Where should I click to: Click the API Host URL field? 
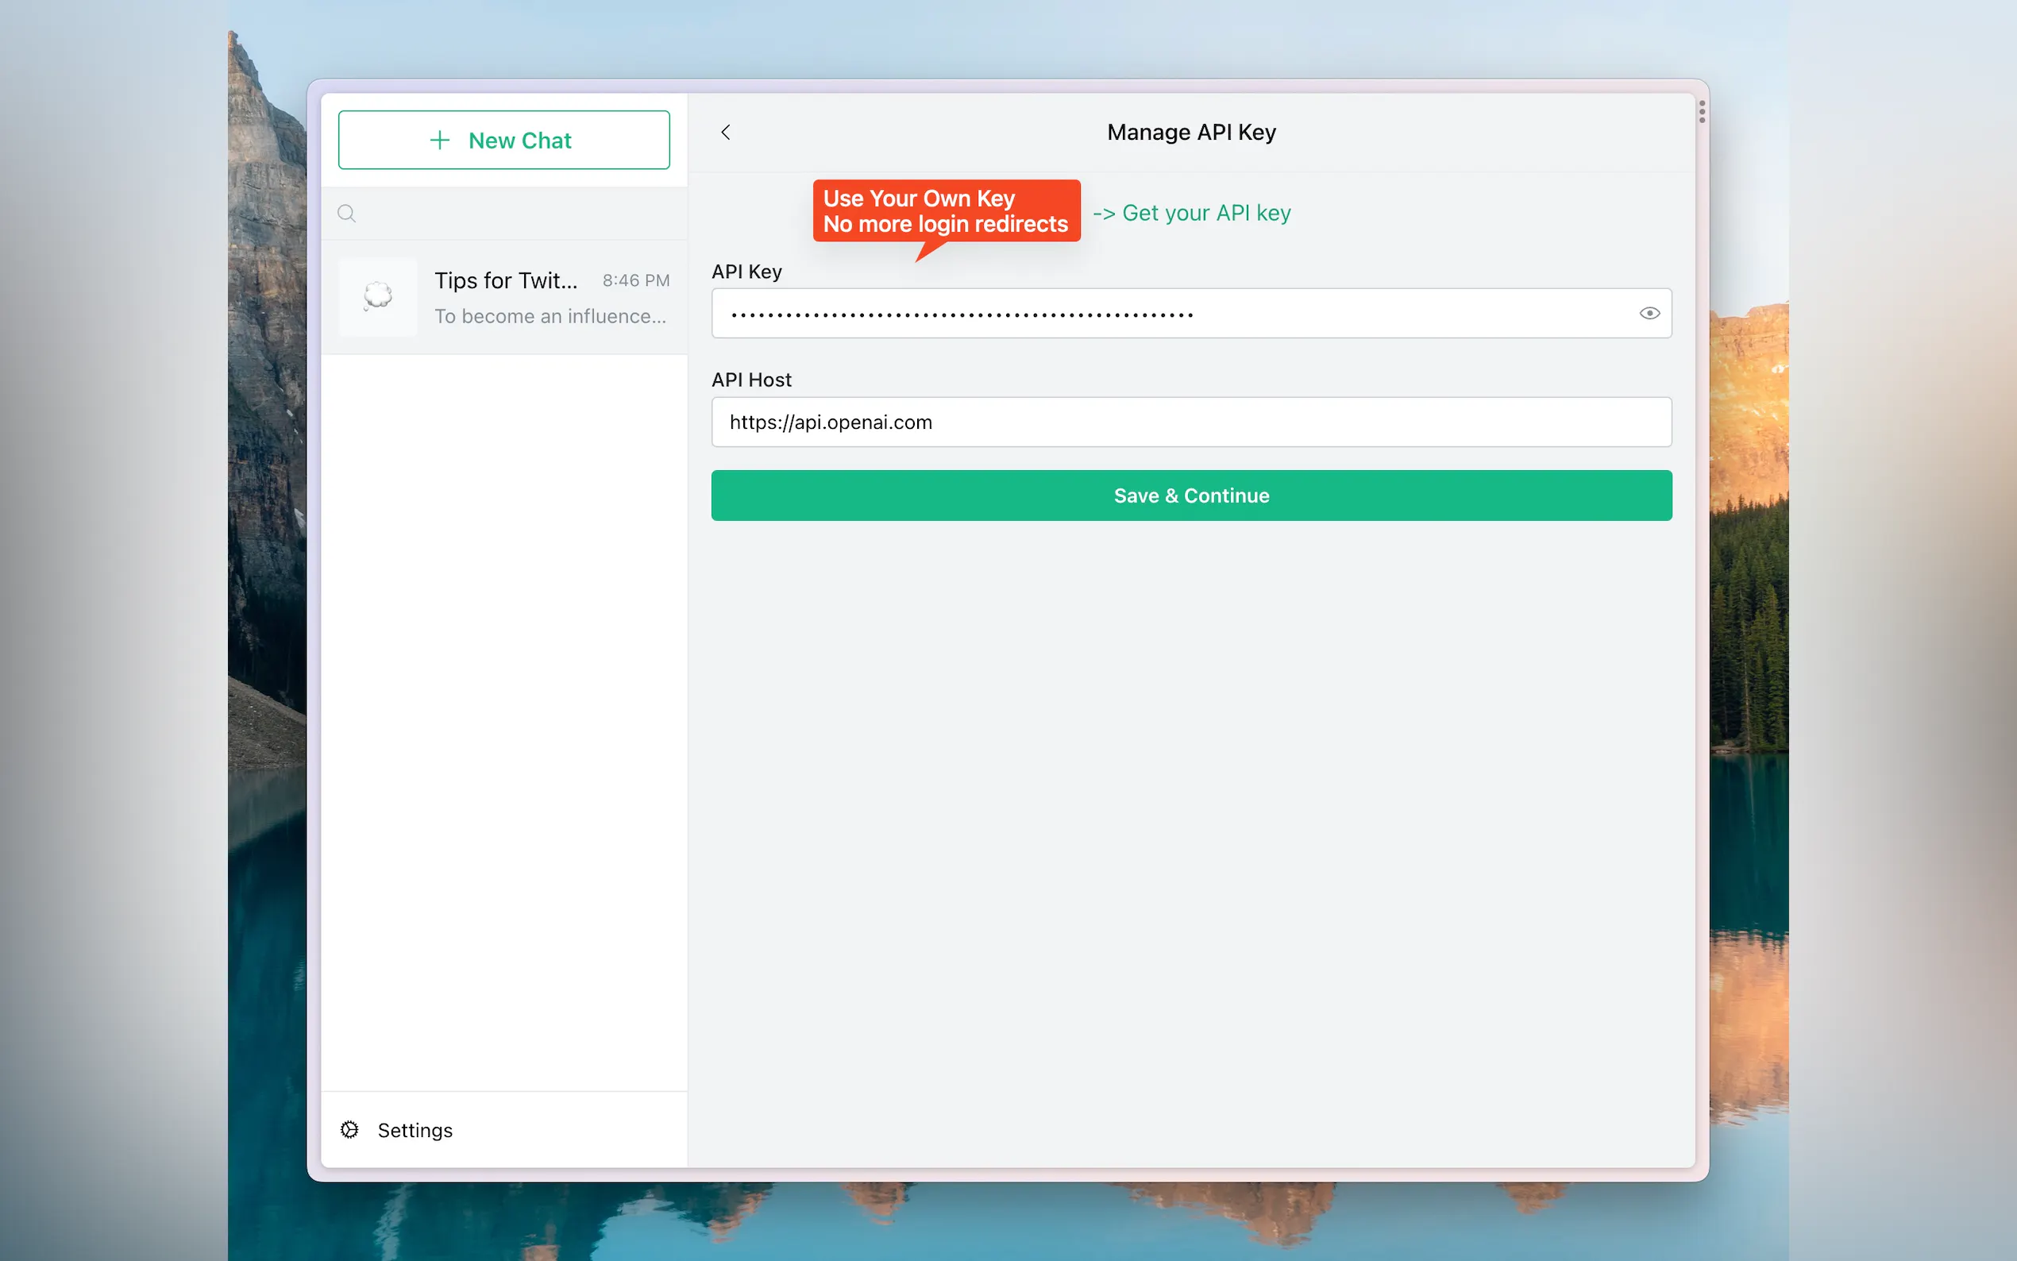pos(1190,422)
